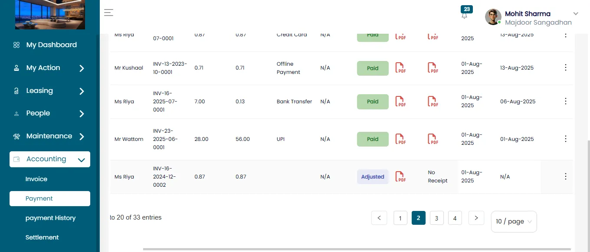590x252 pixels.
Task: Open the three-dot menu for Mr Kushaal
Action: 565,67
